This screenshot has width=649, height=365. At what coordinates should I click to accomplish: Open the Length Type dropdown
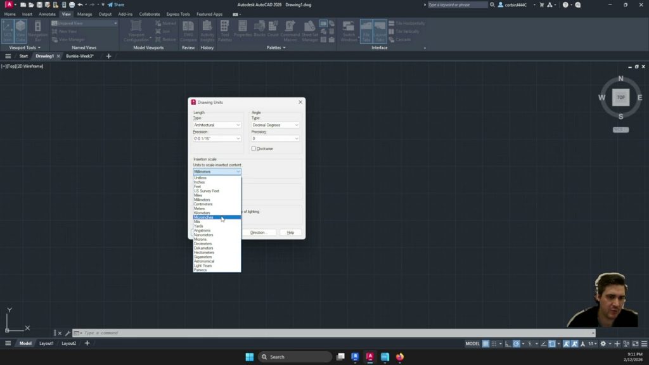coord(217,125)
